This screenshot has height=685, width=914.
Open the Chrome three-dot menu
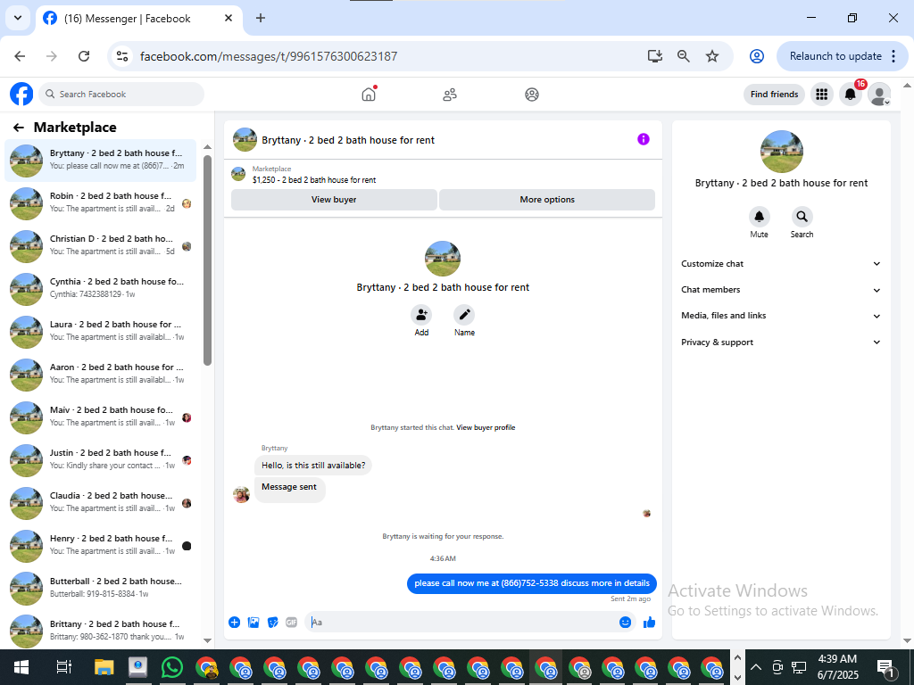tap(893, 56)
